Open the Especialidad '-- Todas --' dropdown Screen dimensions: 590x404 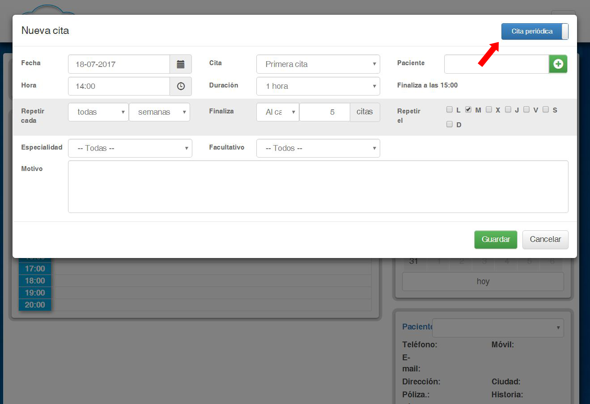[130, 148]
